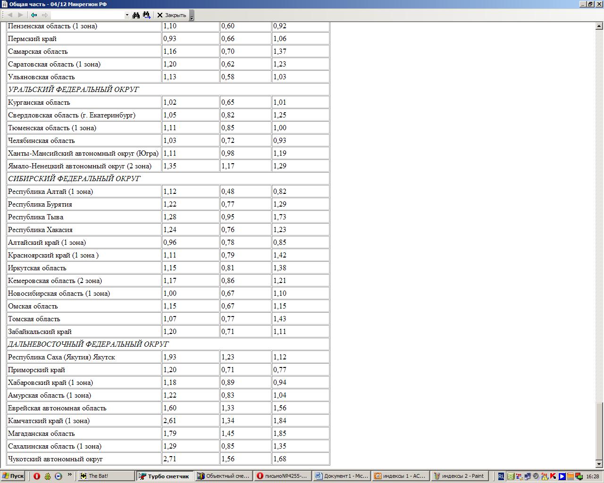The width and height of the screenshot is (604, 483).
Task: Click the orange square tray icon
Action: point(570,476)
